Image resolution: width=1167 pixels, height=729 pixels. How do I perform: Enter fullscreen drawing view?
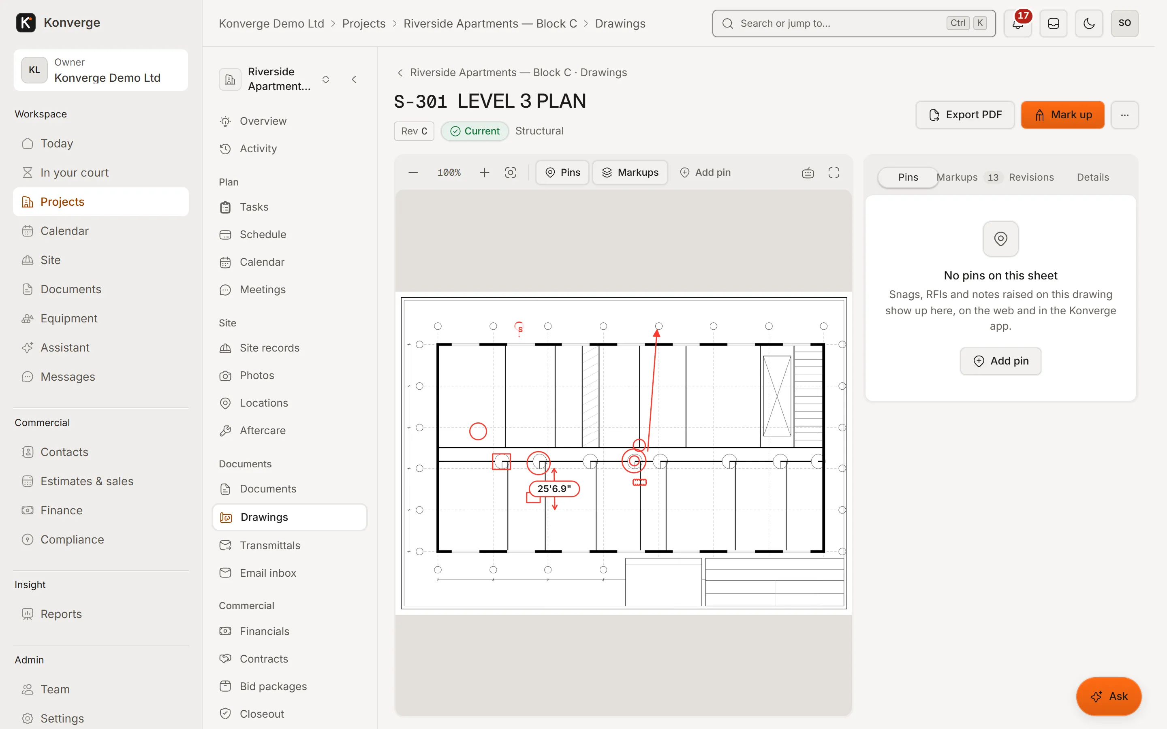[x=834, y=173]
